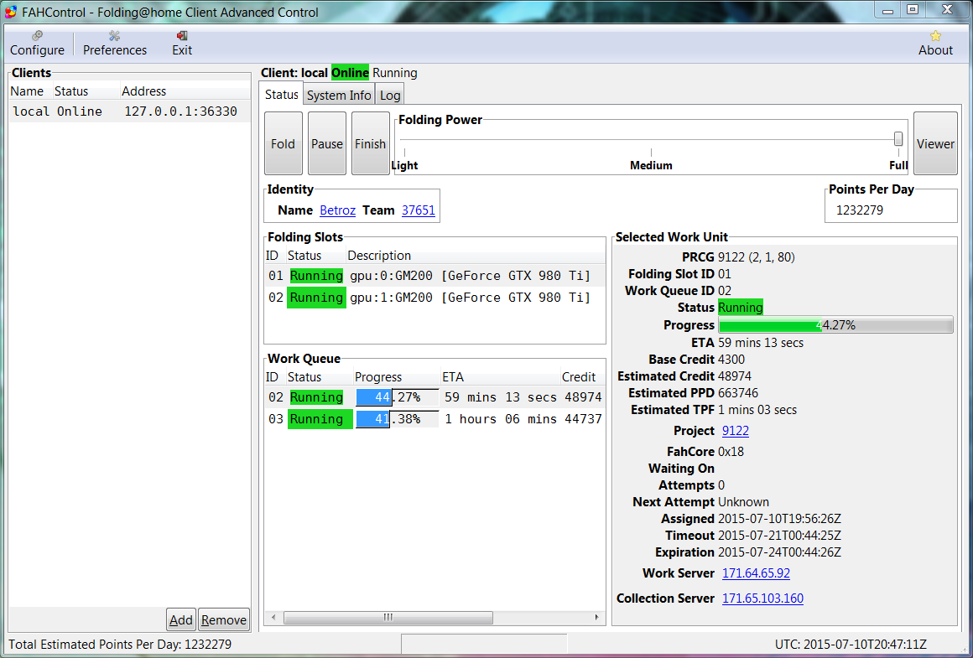Click the Expiration 2015-07-24T00:44:26Z value

click(x=779, y=552)
